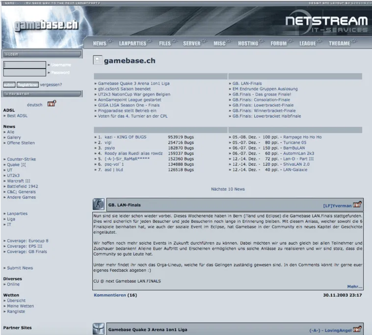Open UT2k3 category link

[x=13, y=176]
